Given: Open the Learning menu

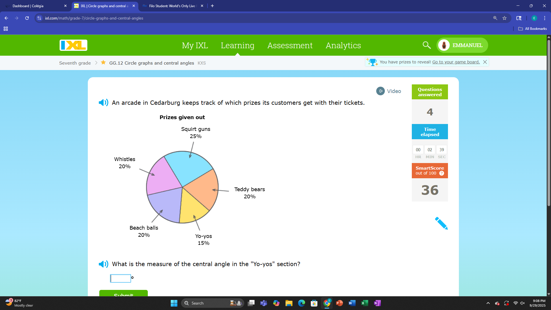Looking at the screenshot, I should coord(237,45).
